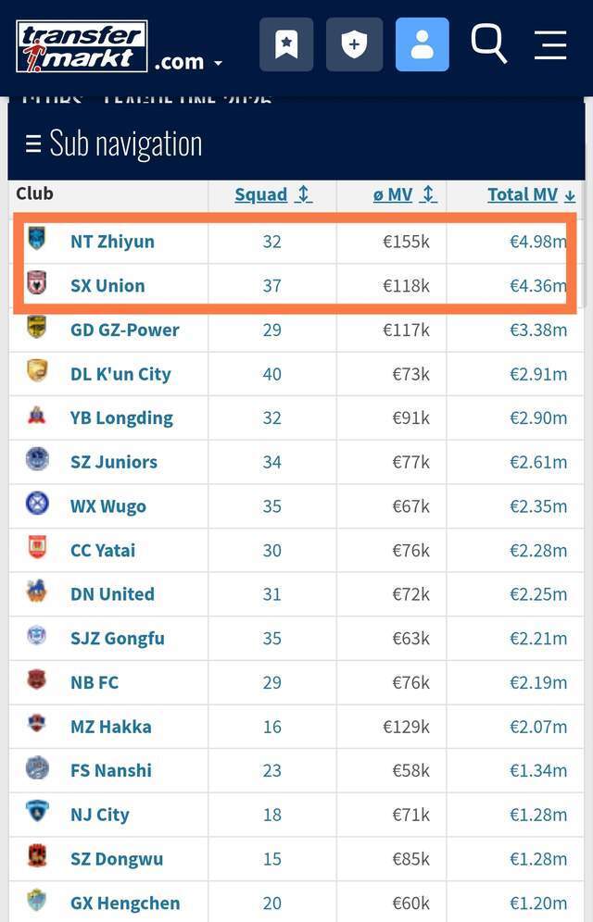This screenshot has height=922, width=593.
Task: Open the bookmark star icon in header
Action: point(286,44)
